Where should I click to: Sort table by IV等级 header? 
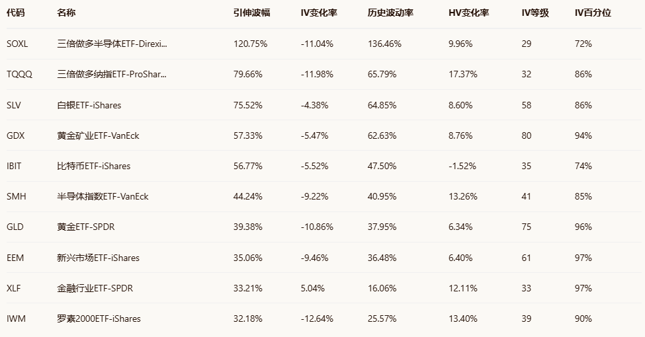click(x=535, y=13)
